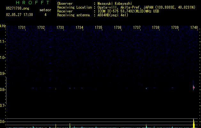This screenshot has width=201, height=128.
Task: Click the 1740 time marker
Action: (x=194, y=27)
